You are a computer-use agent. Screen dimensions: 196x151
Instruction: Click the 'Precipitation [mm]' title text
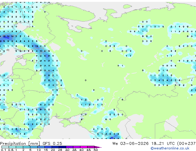[20, 144]
